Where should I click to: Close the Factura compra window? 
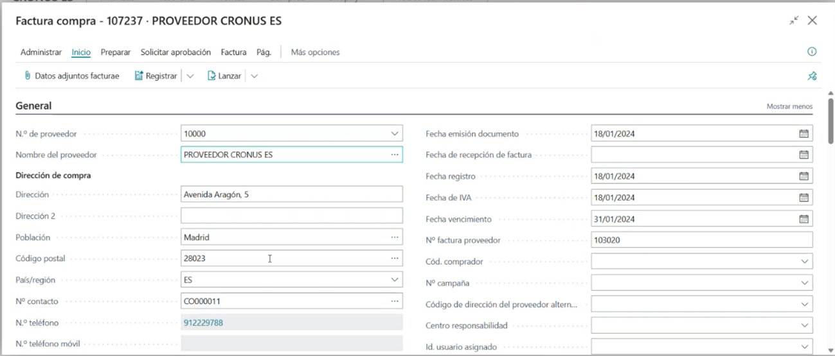pos(813,21)
